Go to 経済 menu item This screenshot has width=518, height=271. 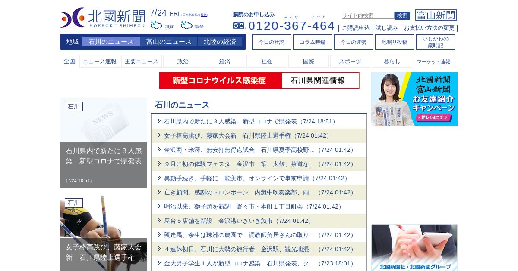(x=225, y=62)
